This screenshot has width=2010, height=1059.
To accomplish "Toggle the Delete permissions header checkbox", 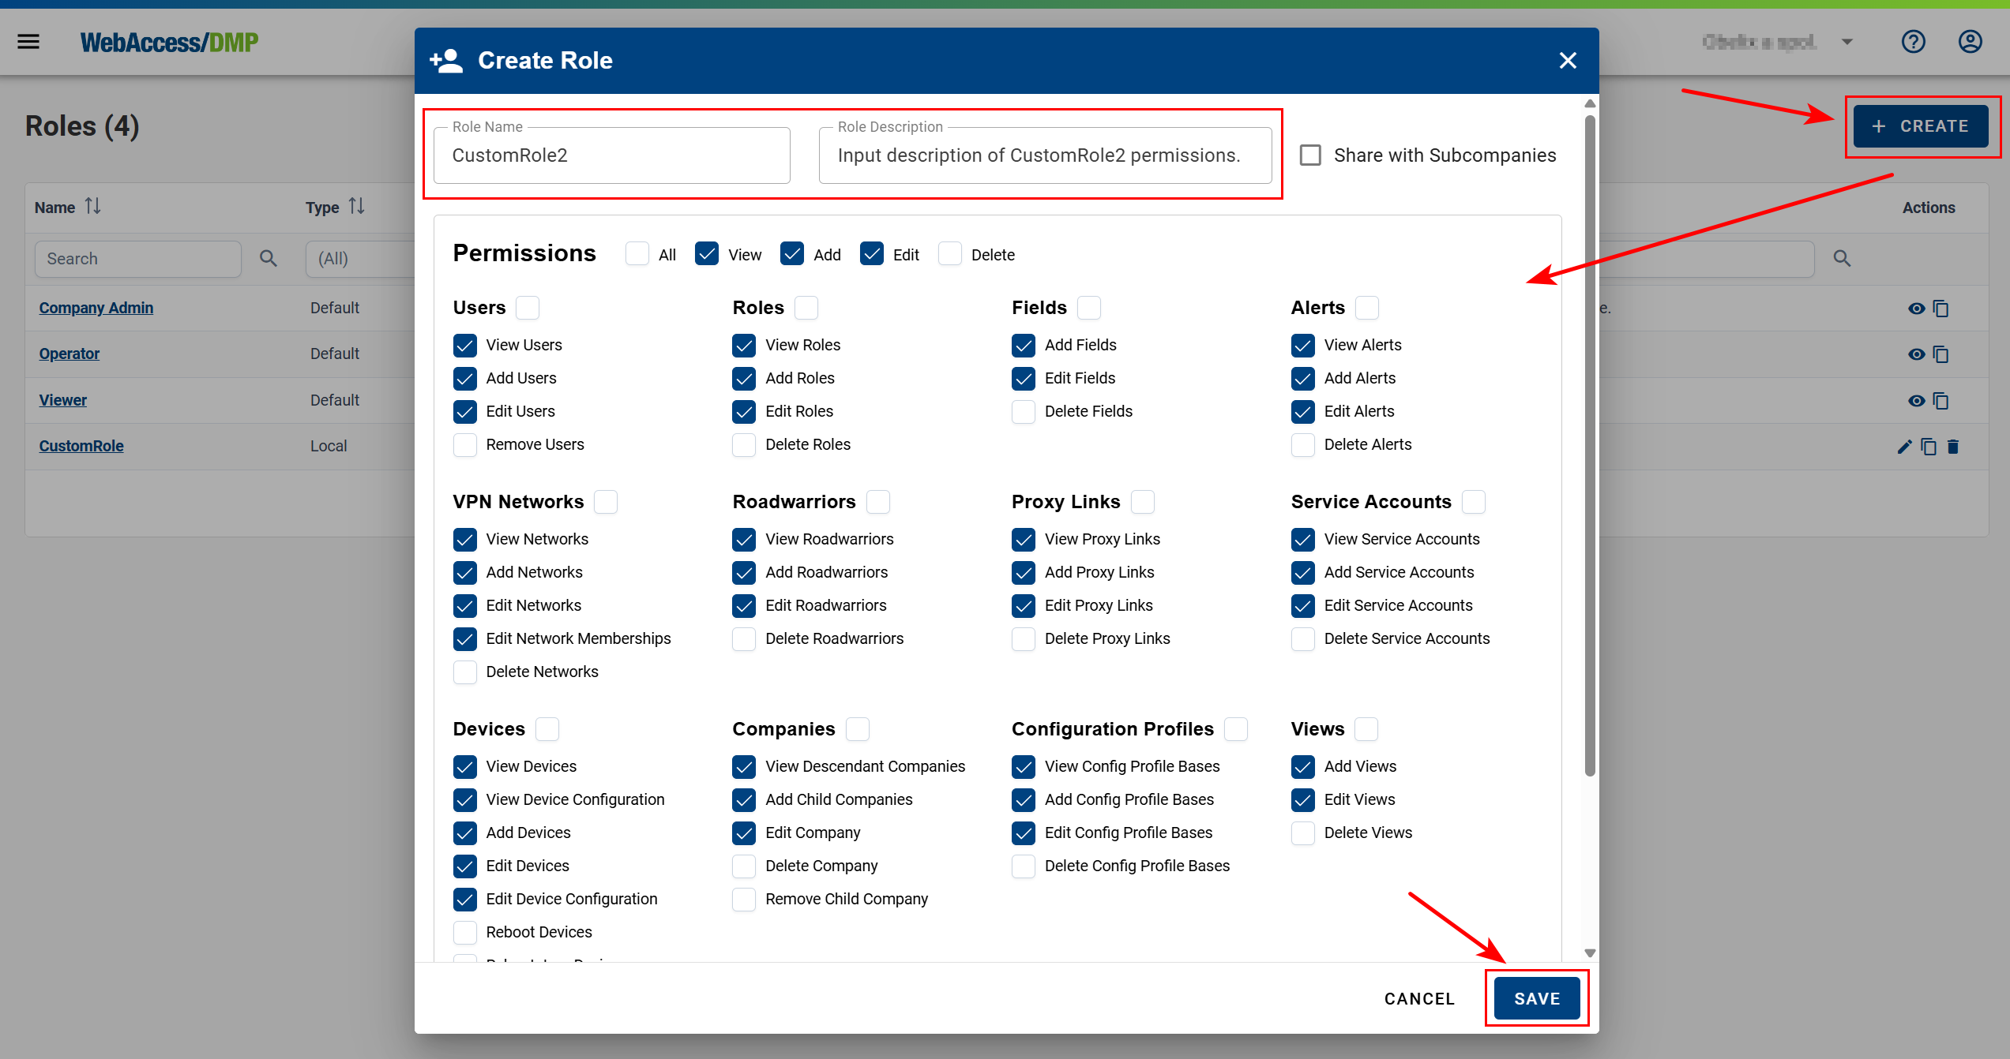I will tap(950, 254).
